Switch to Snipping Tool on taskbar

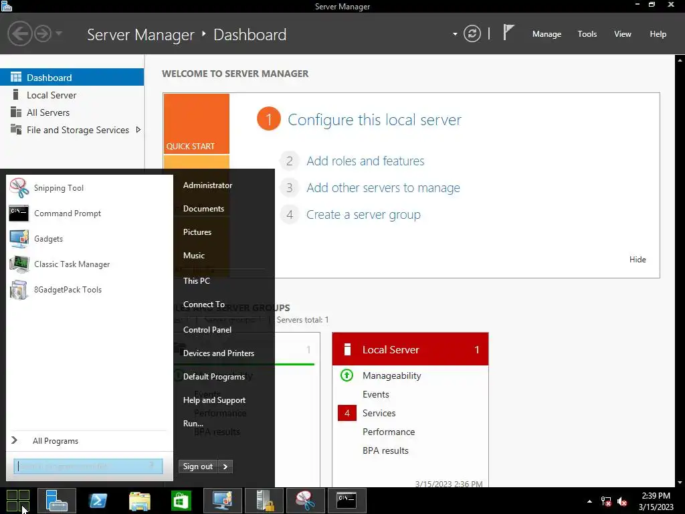click(305, 501)
